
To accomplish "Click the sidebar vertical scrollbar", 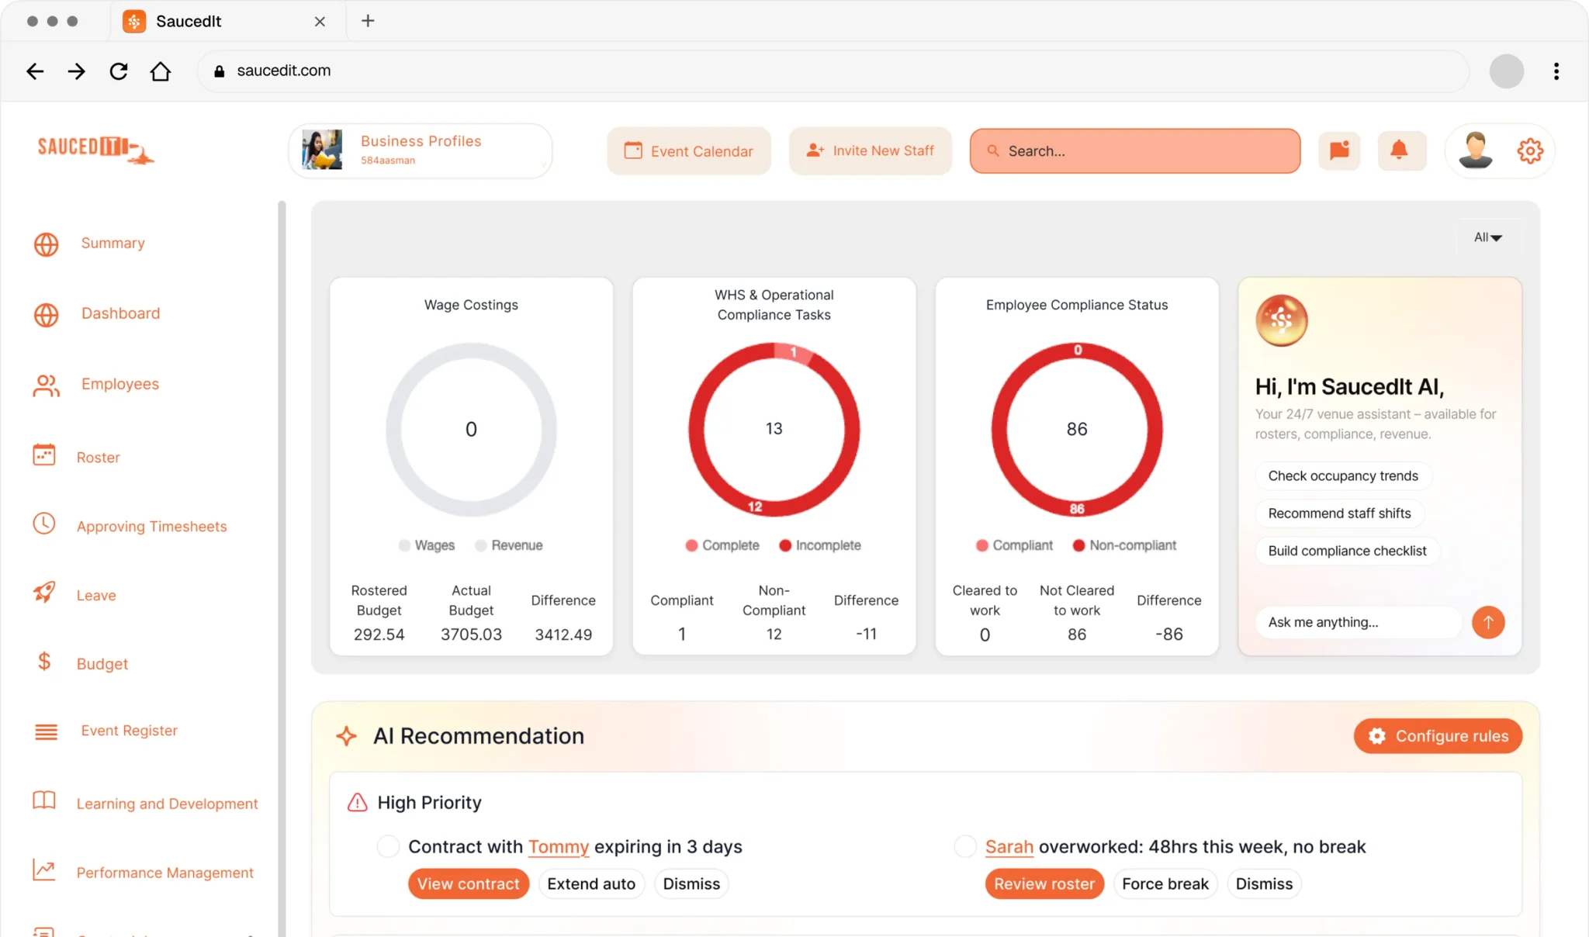I will pyautogui.click(x=282, y=569).
